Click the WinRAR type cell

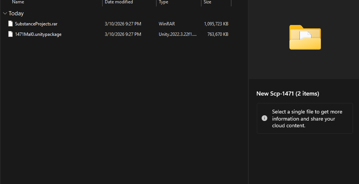[167, 24]
